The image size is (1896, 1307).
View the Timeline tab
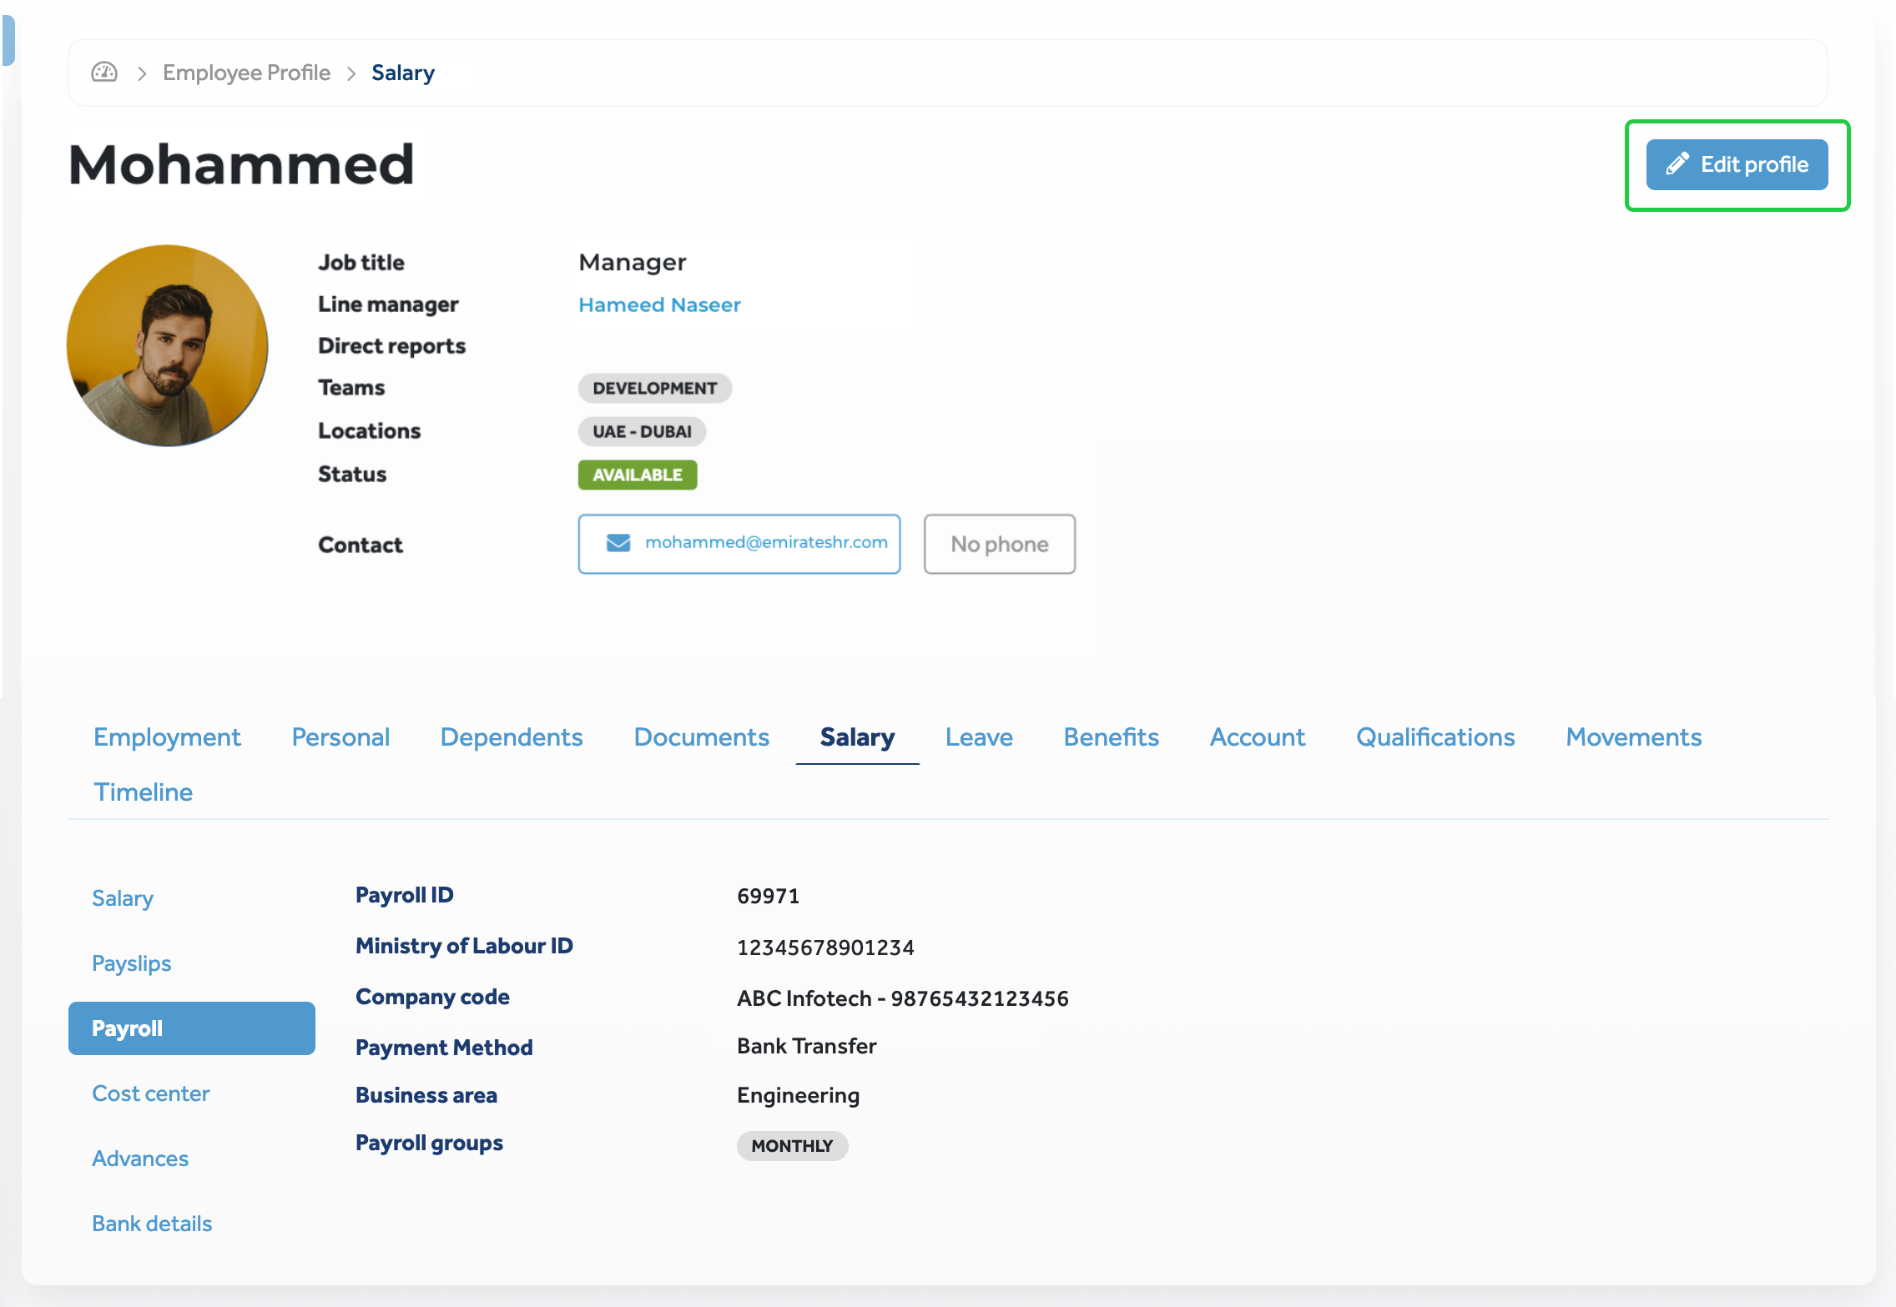coord(143,792)
